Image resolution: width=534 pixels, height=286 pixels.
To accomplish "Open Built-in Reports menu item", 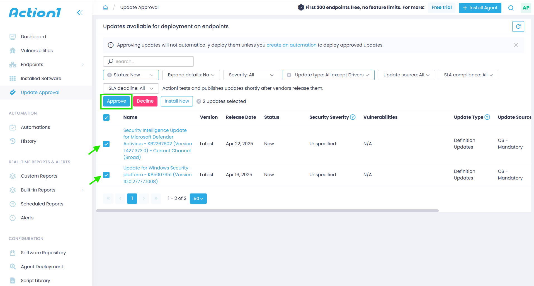I will [x=38, y=190].
